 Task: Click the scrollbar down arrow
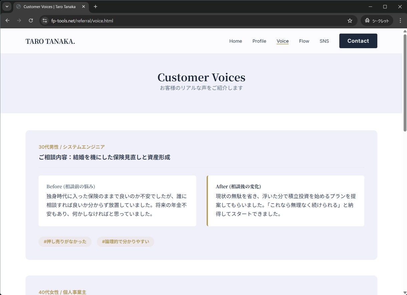click(405, 293)
